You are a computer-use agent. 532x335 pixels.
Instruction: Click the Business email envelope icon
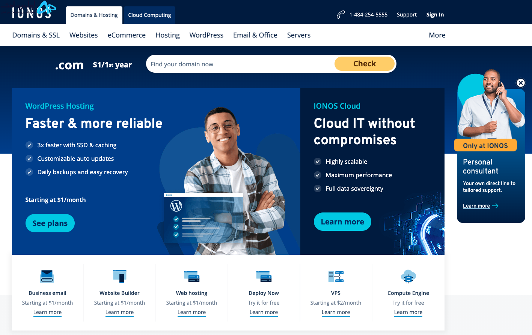pos(47,277)
